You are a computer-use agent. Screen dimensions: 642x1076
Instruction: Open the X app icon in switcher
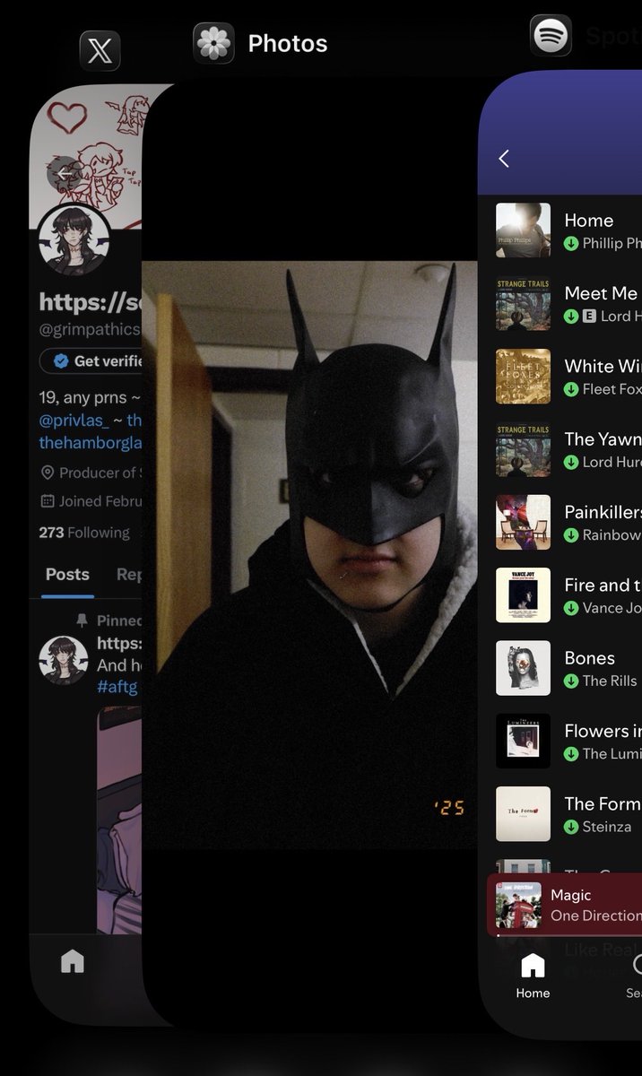100,50
